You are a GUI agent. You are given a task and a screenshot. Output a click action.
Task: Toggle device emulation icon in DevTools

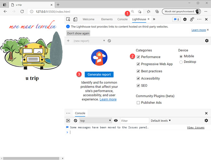click(75, 20)
